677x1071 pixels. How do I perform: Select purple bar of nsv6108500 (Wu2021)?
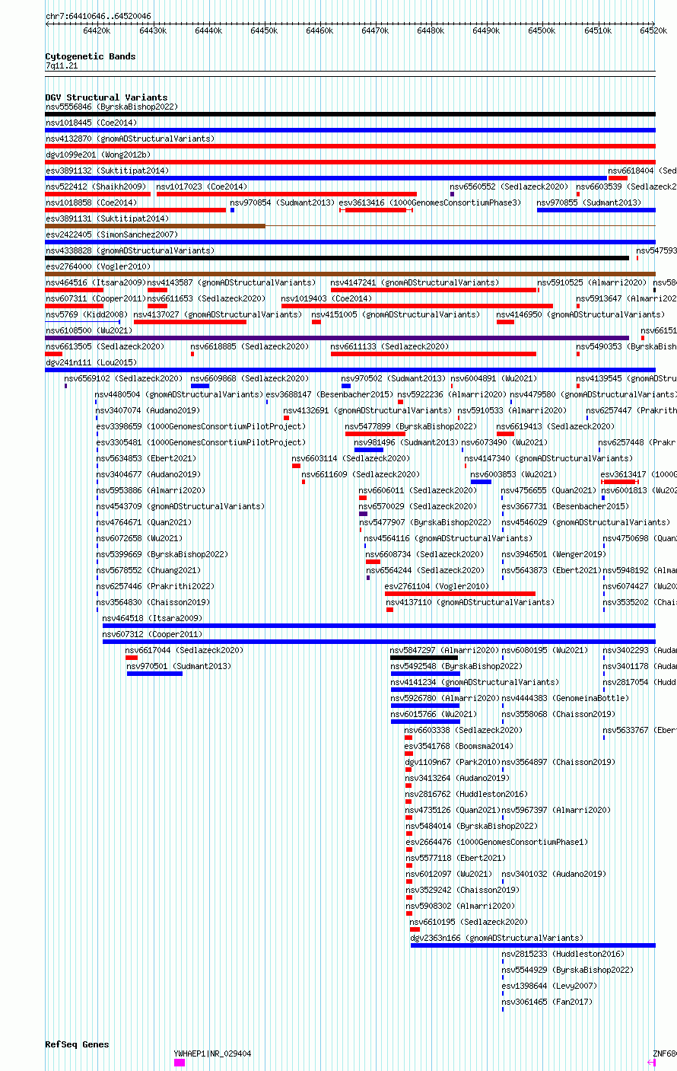(337, 338)
